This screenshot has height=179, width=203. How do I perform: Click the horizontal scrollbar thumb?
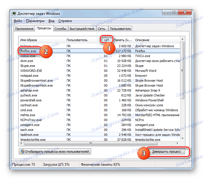click(91, 143)
